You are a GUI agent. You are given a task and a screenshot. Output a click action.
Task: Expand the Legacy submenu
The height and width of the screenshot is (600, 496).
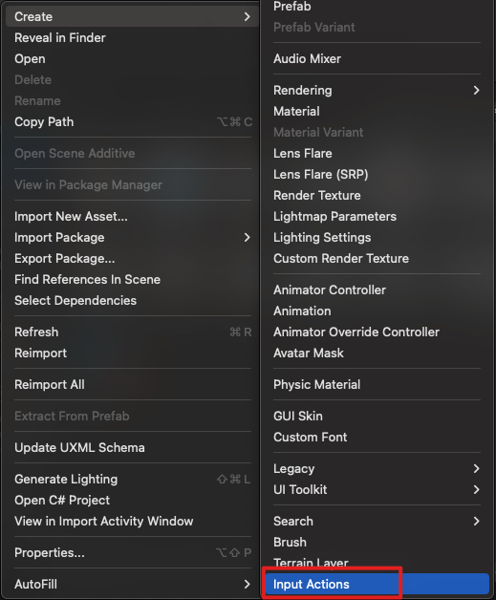(377, 468)
